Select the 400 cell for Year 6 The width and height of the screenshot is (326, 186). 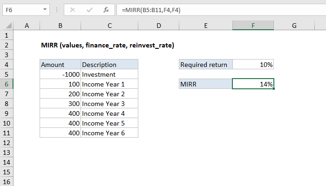[x=60, y=133]
